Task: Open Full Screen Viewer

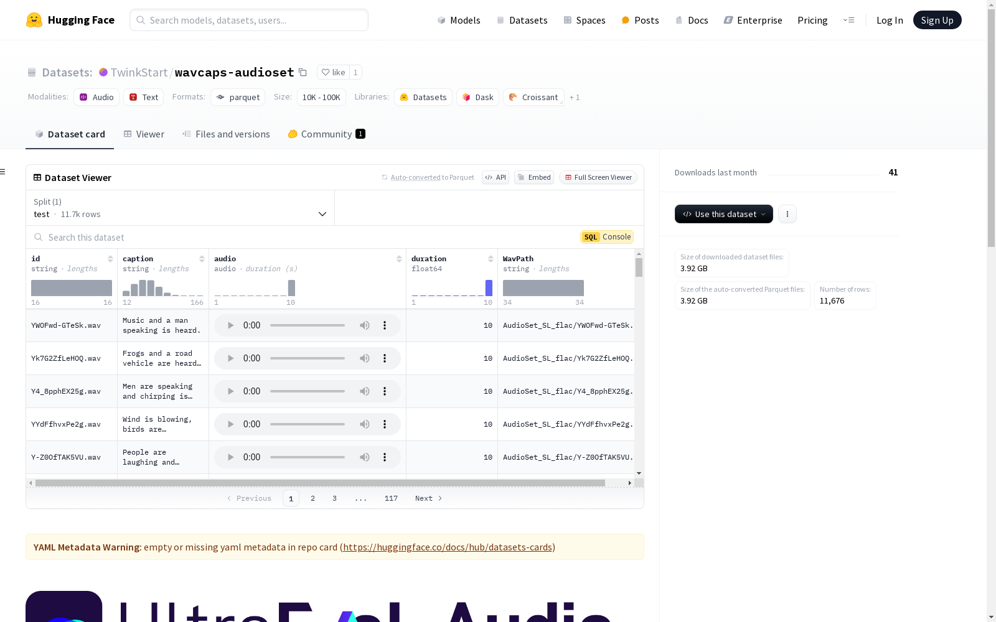Action: (598, 177)
